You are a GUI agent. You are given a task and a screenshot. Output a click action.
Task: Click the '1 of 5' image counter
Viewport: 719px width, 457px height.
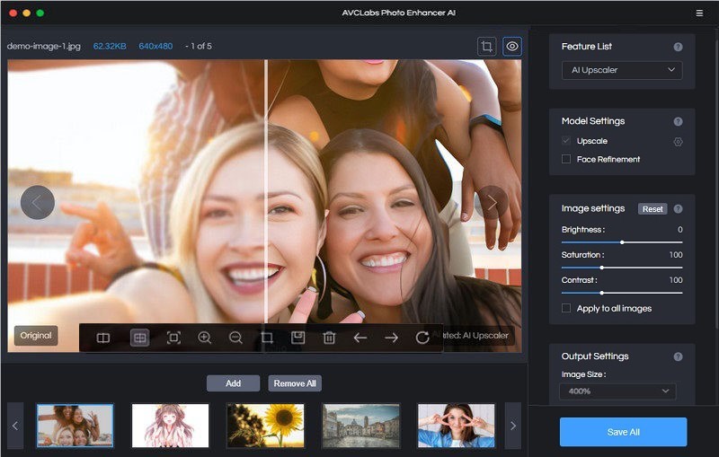201,47
